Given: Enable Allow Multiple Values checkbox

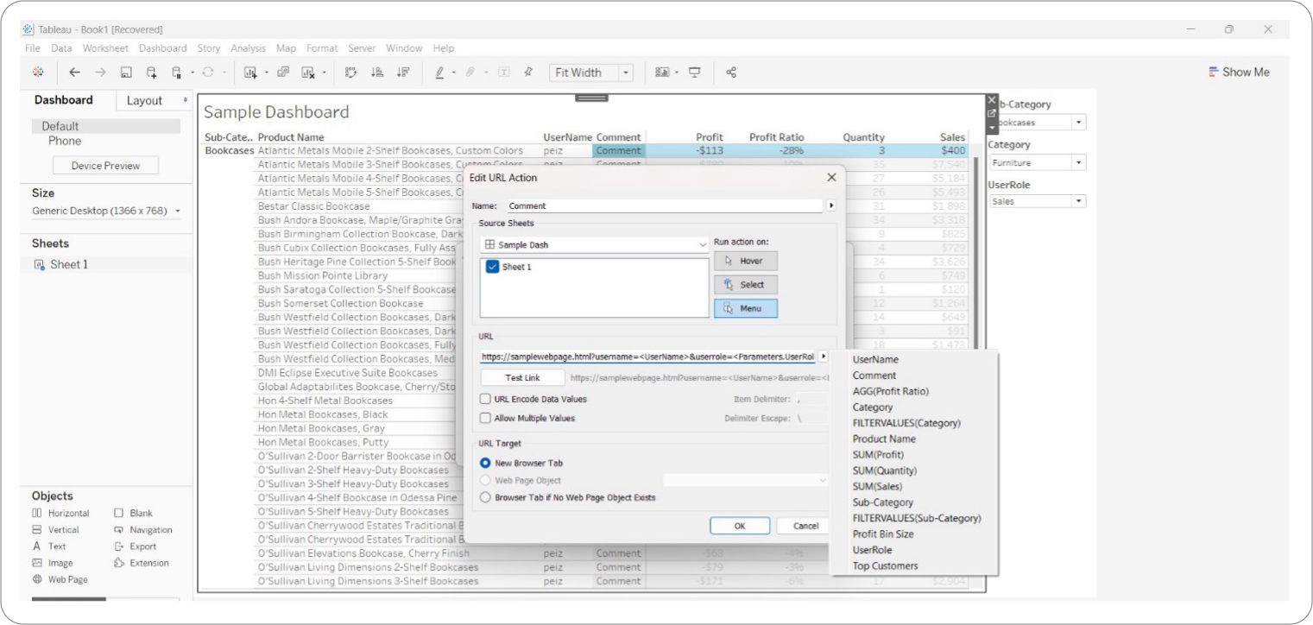Looking at the screenshot, I should tap(486, 418).
